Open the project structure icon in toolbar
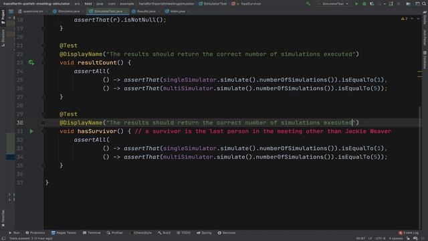The width and height of the screenshot is (428, 241). 409,4
